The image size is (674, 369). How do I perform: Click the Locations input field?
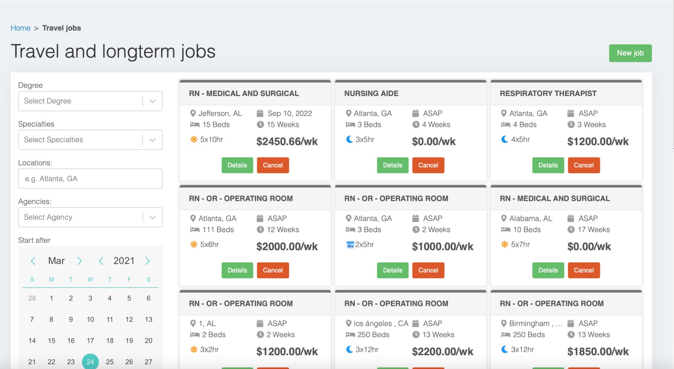point(90,179)
